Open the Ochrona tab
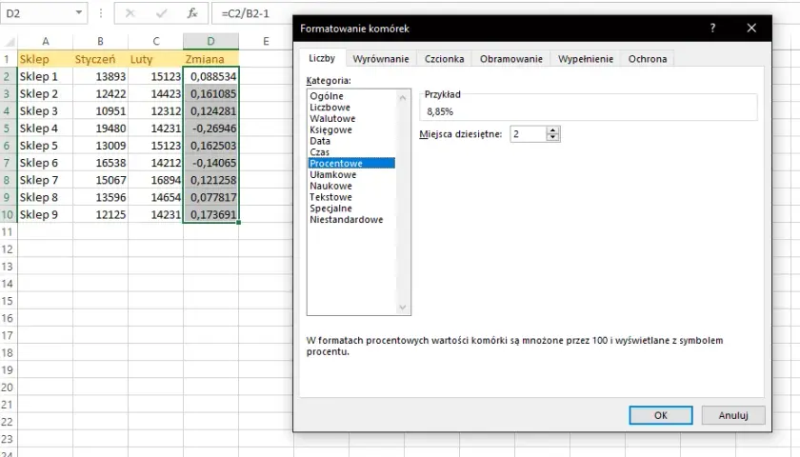 click(x=648, y=59)
